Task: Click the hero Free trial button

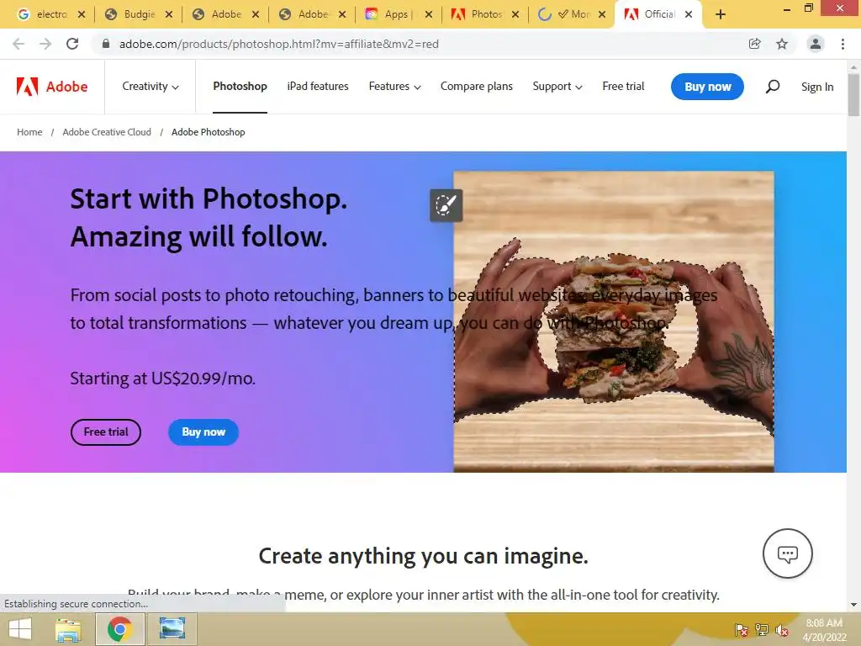Action: click(x=105, y=432)
